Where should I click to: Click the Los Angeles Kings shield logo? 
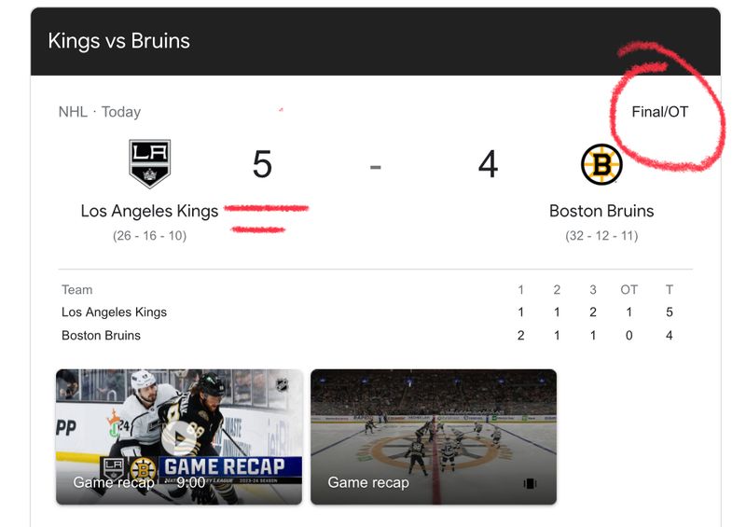[149, 163]
